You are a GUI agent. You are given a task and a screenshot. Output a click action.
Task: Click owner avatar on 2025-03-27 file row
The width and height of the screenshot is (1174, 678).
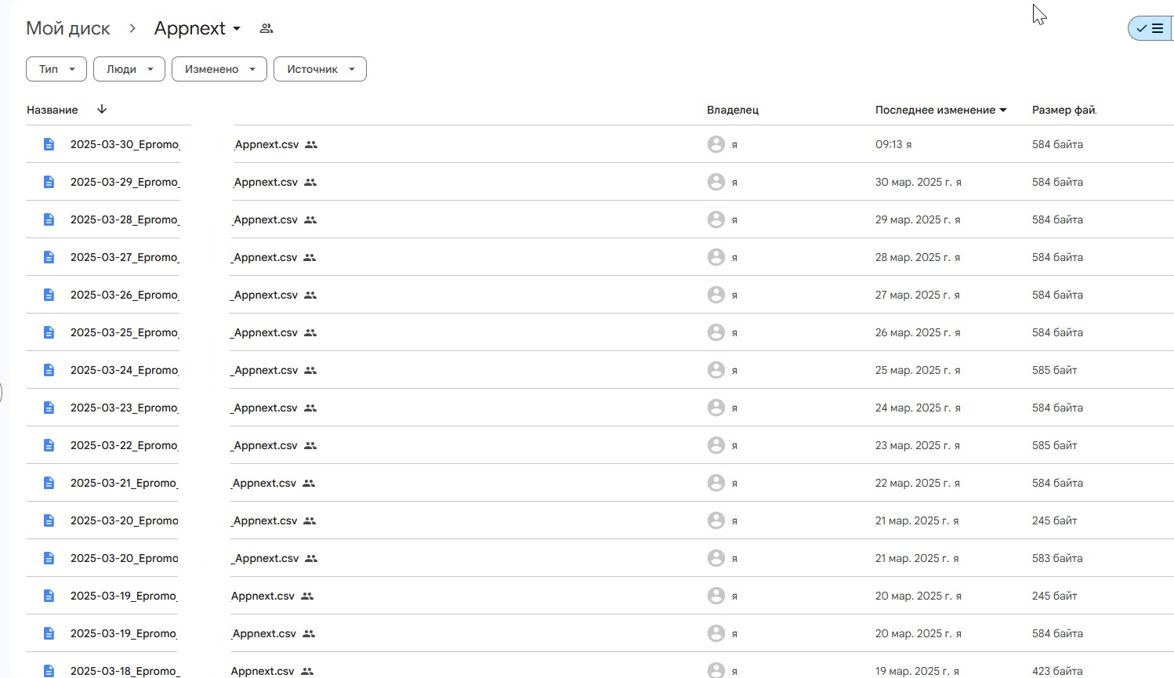[x=716, y=257]
